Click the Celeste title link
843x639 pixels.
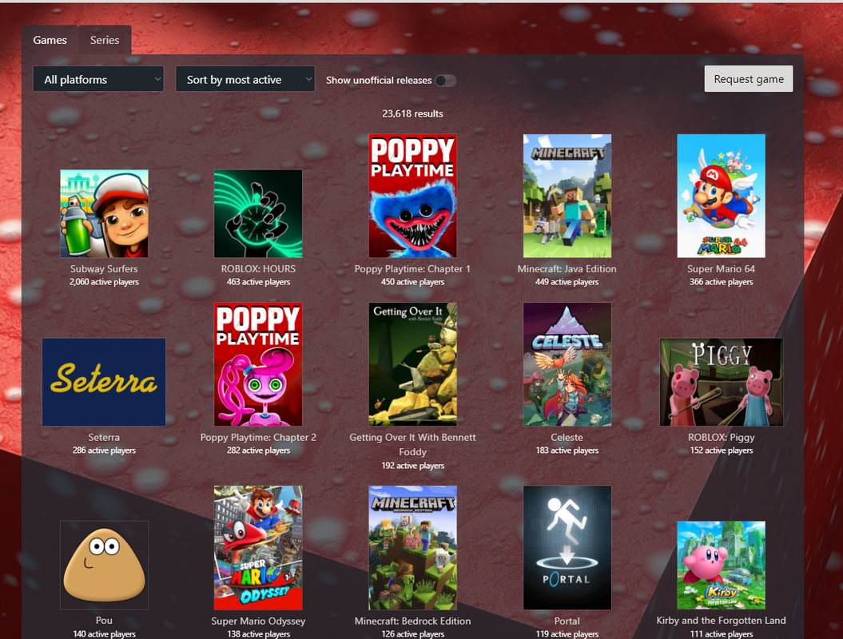pyautogui.click(x=567, y=438)
